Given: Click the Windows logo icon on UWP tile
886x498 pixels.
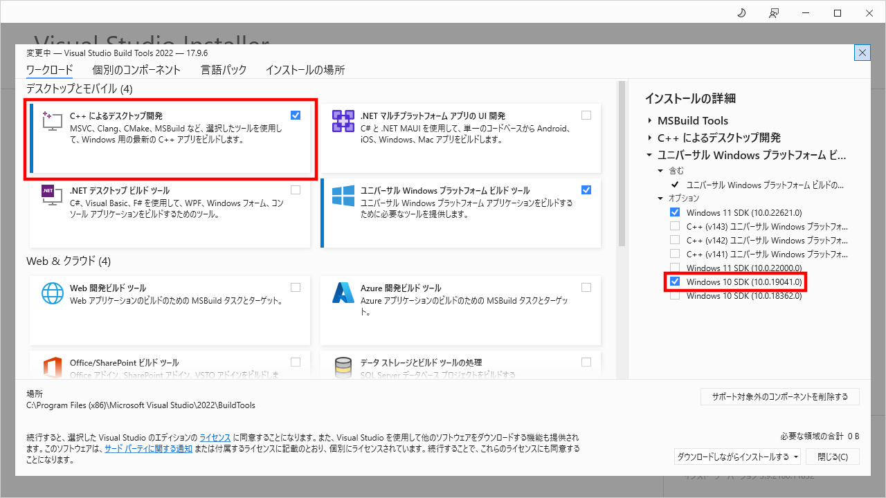Looking at the screenshot, I should coord(342,196).
